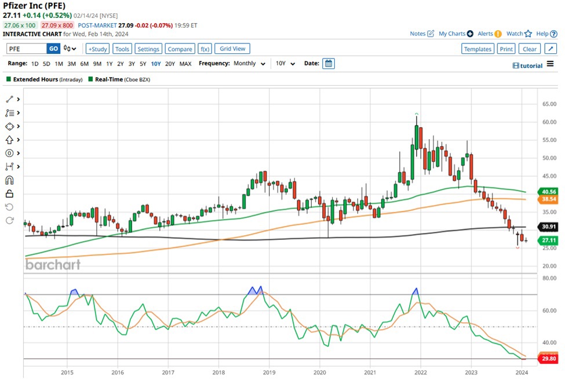The image size is (565, 379).
Task: Open the Tools button
Action: (122, 49)
